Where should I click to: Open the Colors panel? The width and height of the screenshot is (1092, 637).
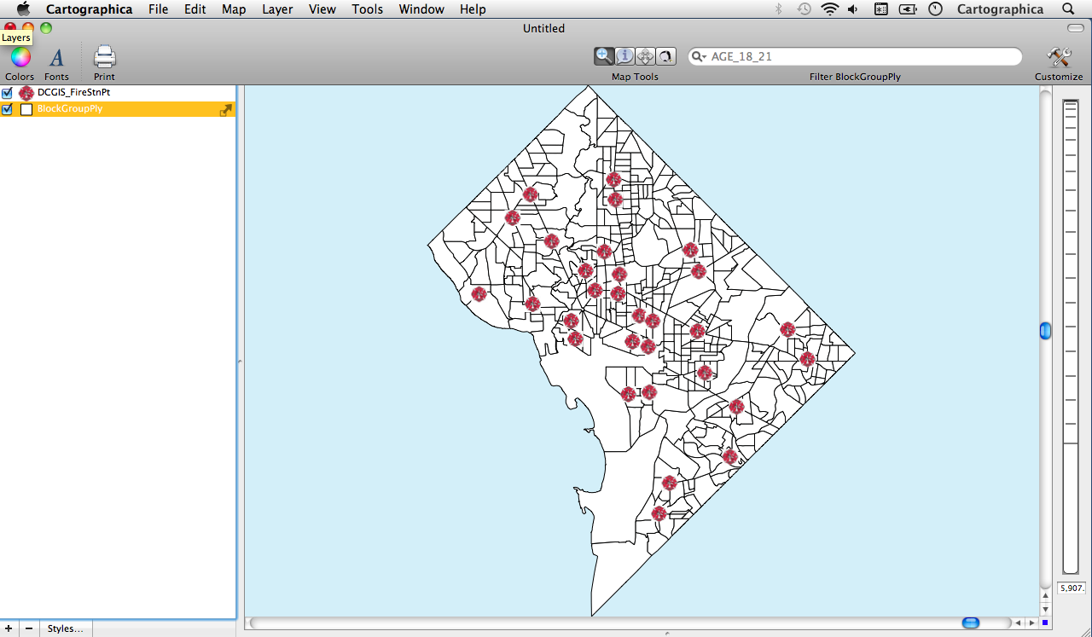[20, 58]
